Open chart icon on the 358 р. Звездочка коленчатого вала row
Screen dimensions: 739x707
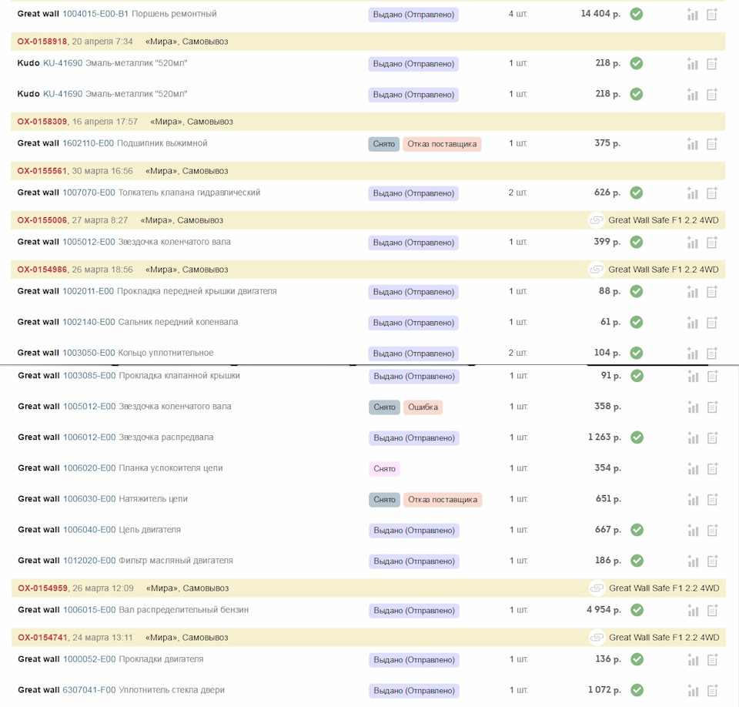(x=692, y=407)
